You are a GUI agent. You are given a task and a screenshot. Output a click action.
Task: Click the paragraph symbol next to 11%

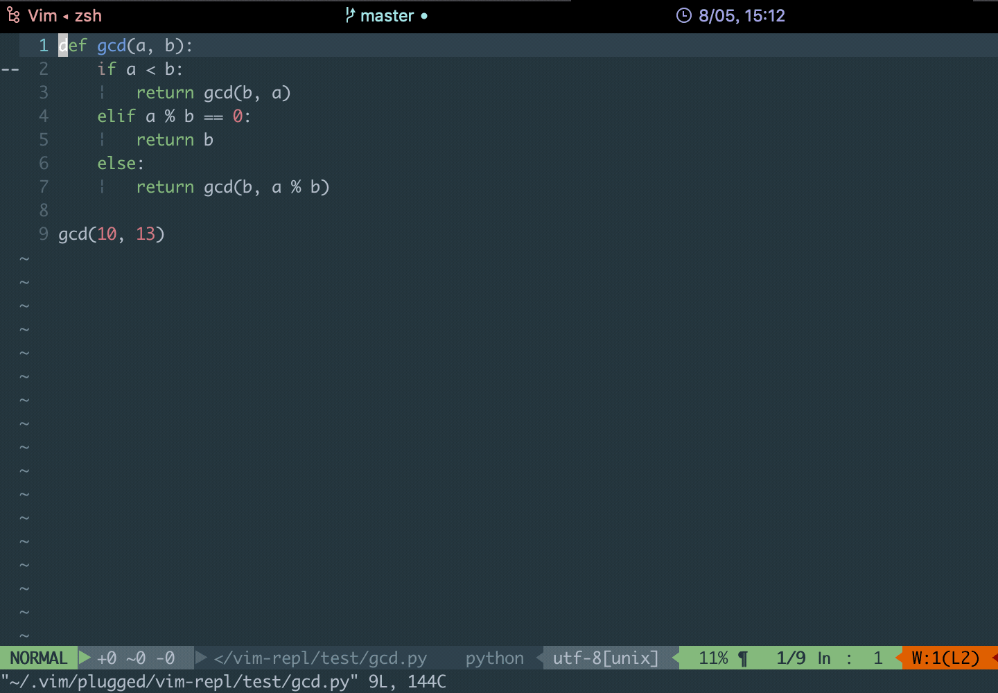743,658
